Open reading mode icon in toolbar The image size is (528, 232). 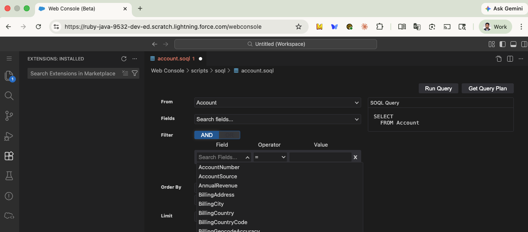[402, 27]
